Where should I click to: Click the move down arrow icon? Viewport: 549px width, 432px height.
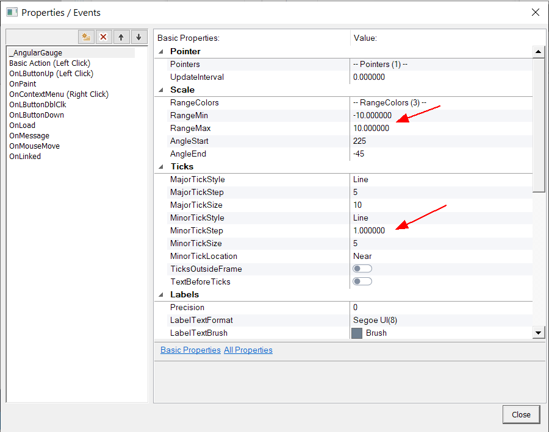point(138,37)
